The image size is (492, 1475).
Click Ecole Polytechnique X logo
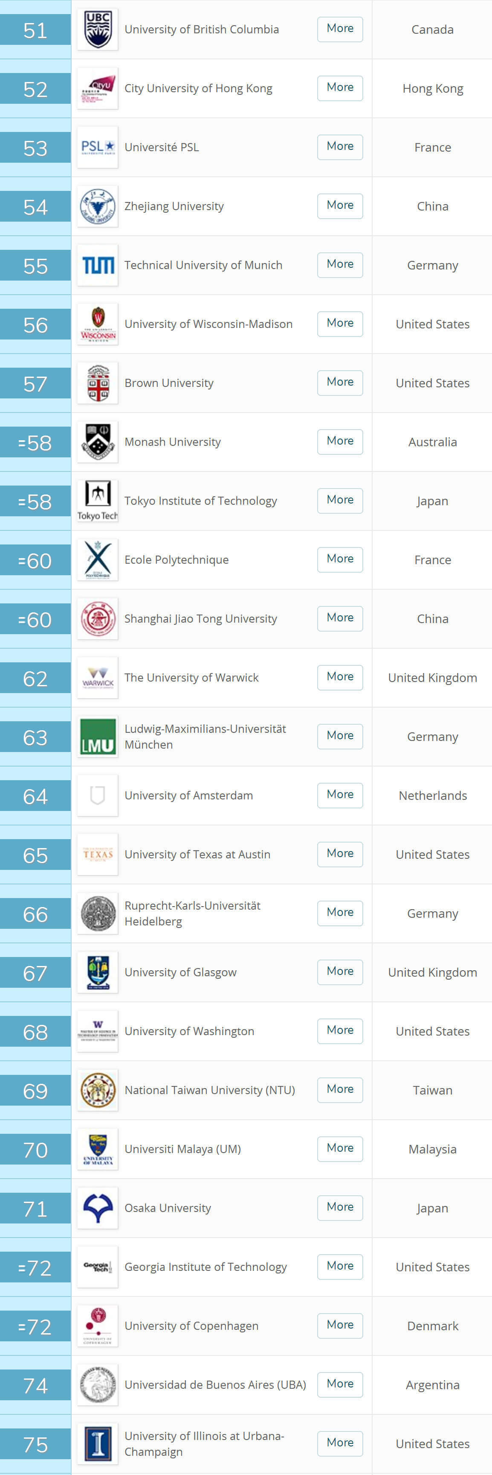98,559
